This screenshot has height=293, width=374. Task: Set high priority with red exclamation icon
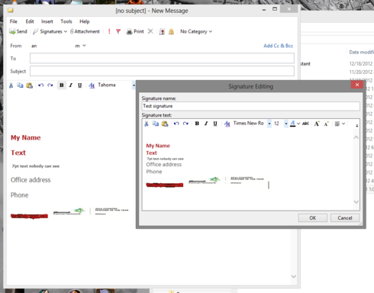click(x=109, y=31)
